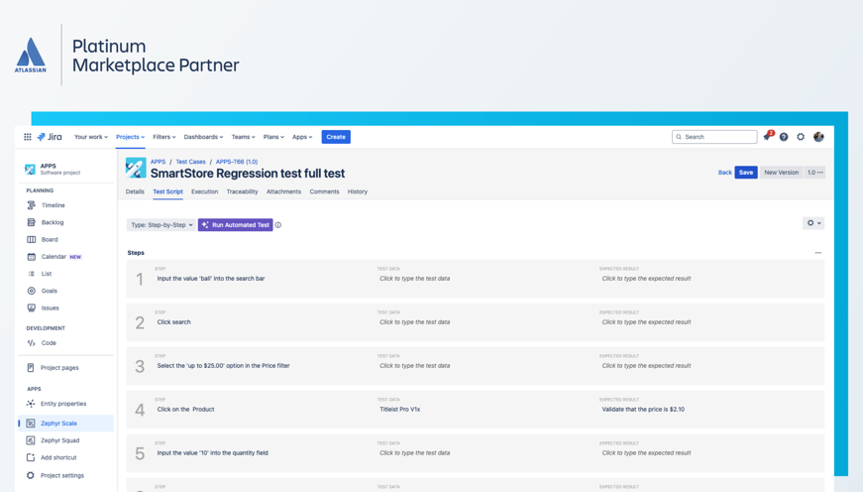Image resolution: width=863 pixels, height=492 pixels.
Task: Switch to the Traceability tab
Action: pyautogui.click(x=242, y=191)
